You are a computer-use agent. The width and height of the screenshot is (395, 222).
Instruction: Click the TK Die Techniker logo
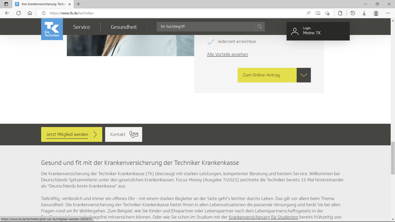click(x=52, y=29)
